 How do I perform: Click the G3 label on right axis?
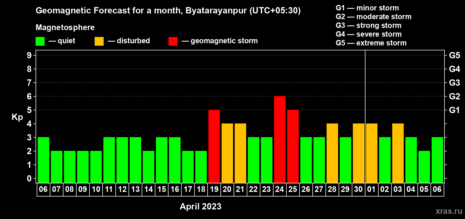pyautogui.click(x=455, y=83)
